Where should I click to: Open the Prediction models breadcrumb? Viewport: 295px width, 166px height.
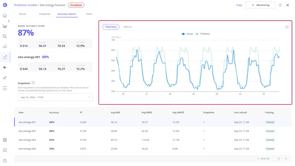pyautogui.click(x=25, y=5)
